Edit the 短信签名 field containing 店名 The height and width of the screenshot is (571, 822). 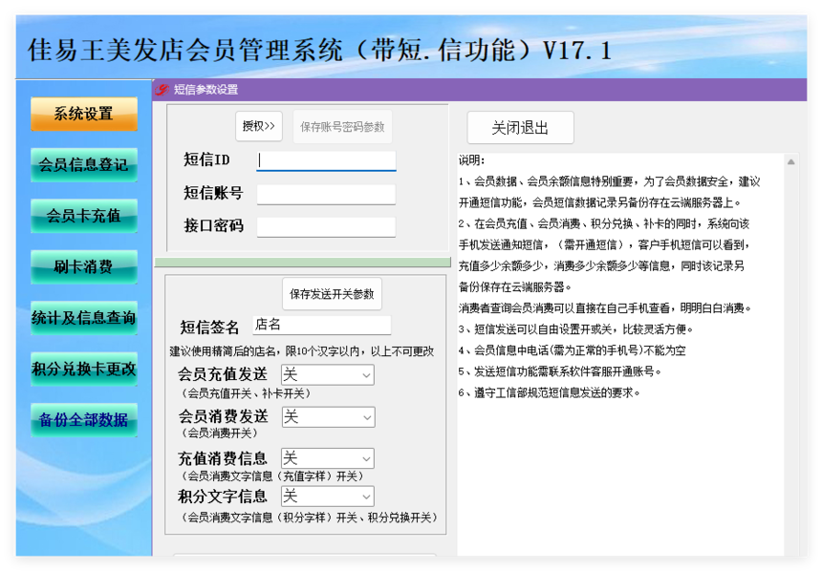[x=321, y=325]
